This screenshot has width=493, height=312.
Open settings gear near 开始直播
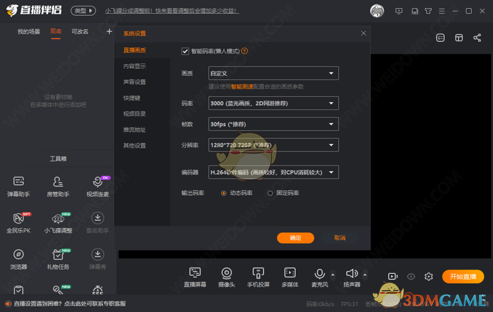tap(429, 276)
